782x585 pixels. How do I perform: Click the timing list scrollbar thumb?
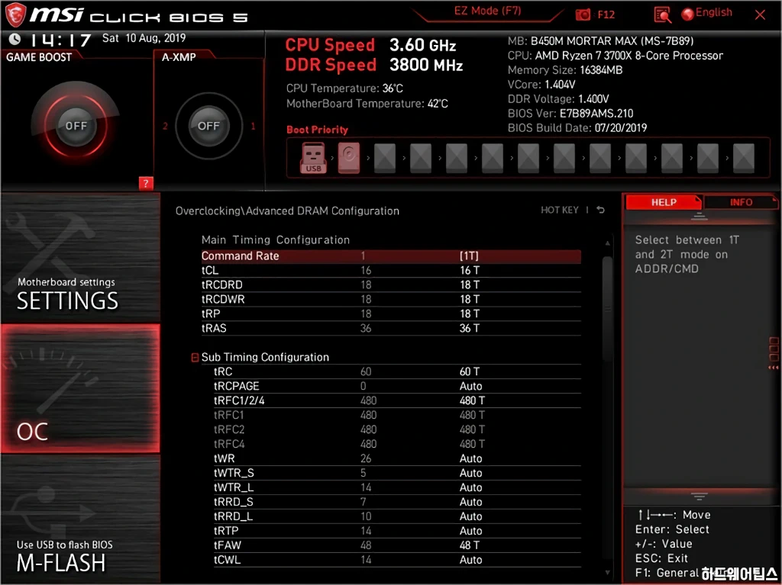[x=607, y=309]
